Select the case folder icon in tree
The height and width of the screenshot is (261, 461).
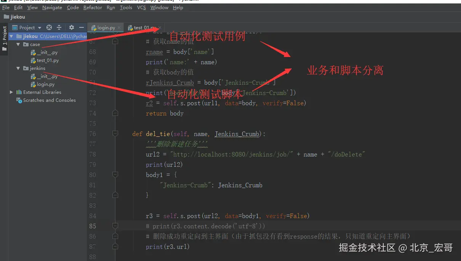pos(26,44)
